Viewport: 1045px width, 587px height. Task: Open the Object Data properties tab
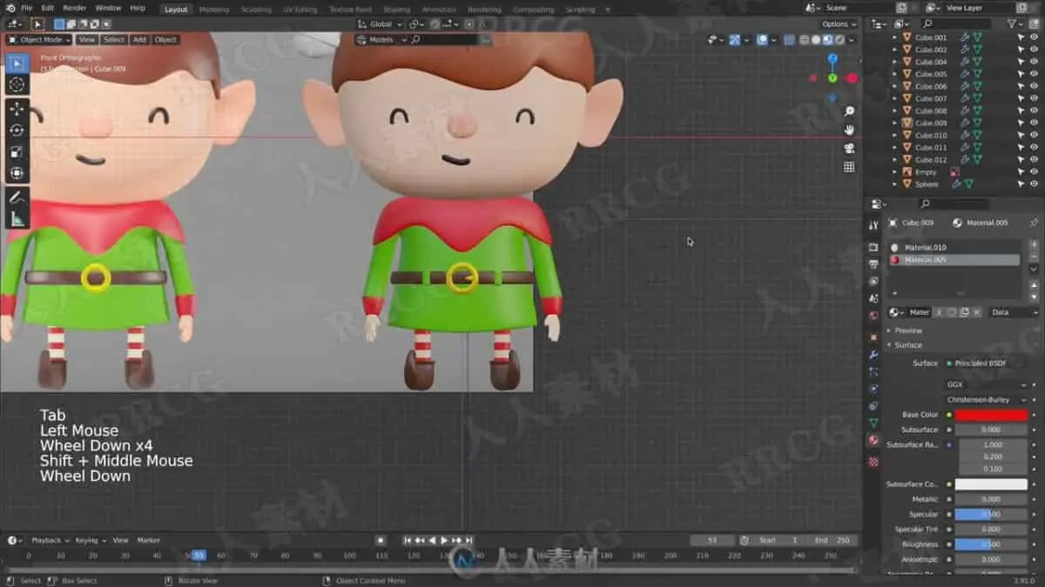pos(873,424)
